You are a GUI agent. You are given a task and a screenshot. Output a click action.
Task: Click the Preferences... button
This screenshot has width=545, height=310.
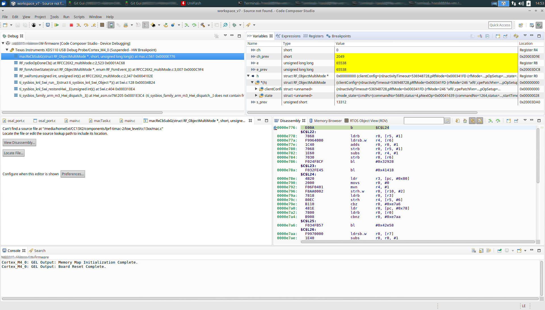coord(73,174)
